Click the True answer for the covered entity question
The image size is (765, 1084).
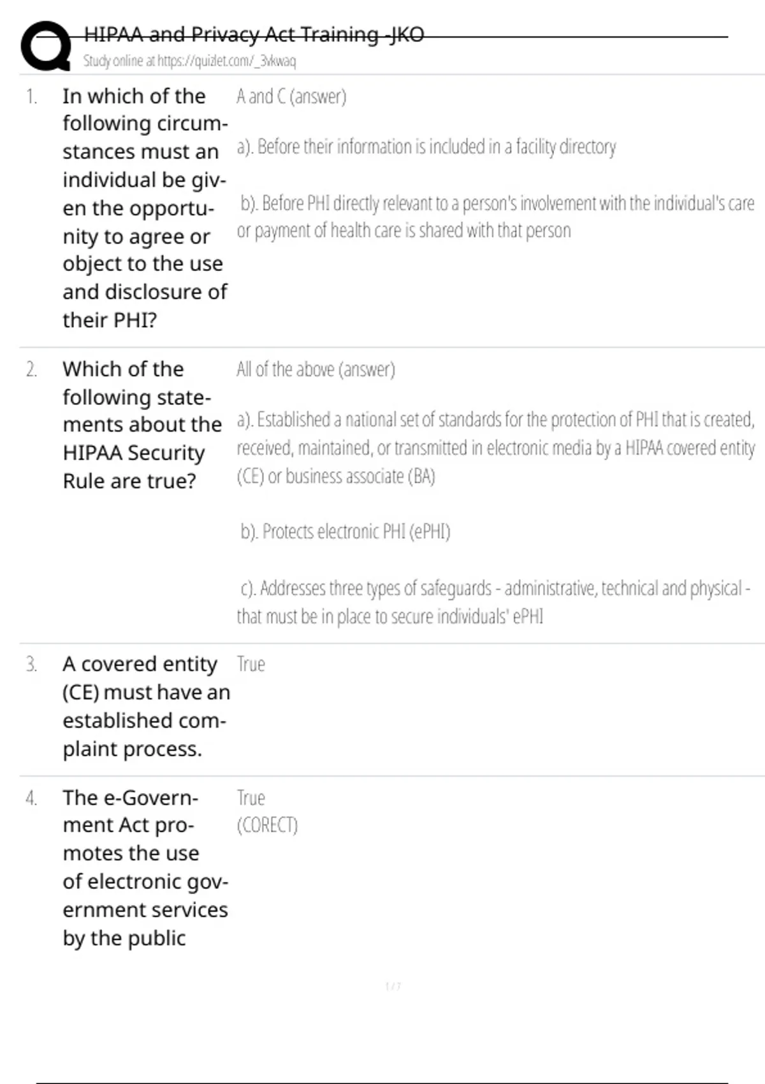(x=251, y=665)
